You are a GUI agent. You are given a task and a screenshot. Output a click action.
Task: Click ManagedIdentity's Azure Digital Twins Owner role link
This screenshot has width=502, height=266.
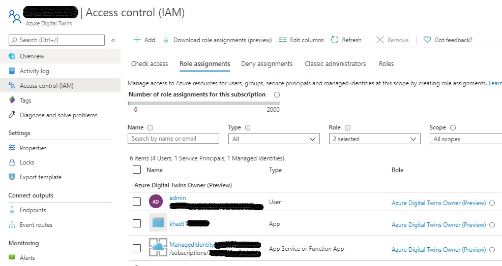(438, 250)
